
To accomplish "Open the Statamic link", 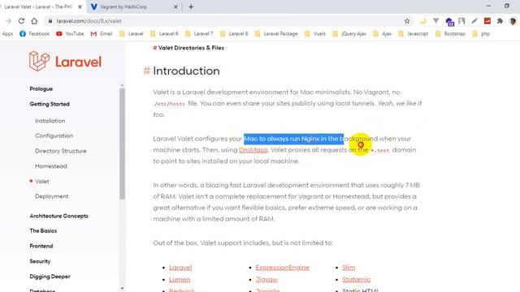I will pos(356,279).
